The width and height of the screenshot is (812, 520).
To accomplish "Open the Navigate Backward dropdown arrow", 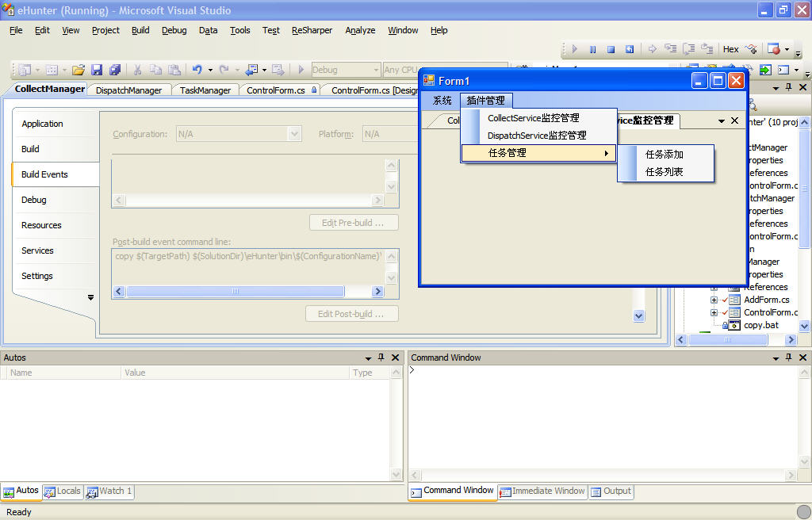I will pos(264,70).
